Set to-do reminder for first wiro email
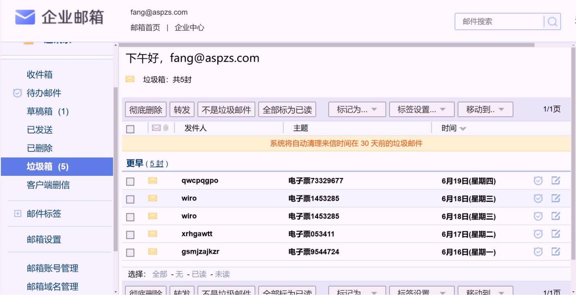This screenshot has width=576, height=295. pos(538,198)
